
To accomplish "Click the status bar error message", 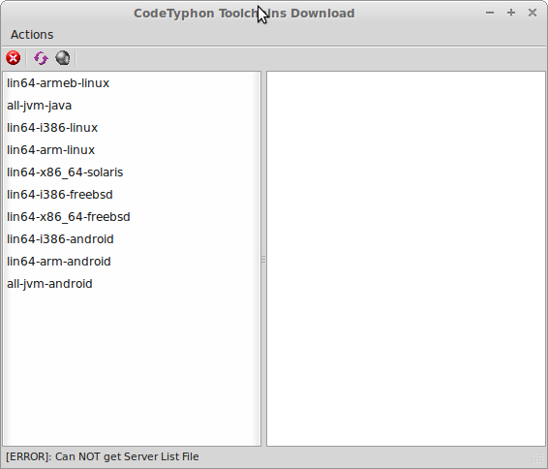I will [102, 456].
